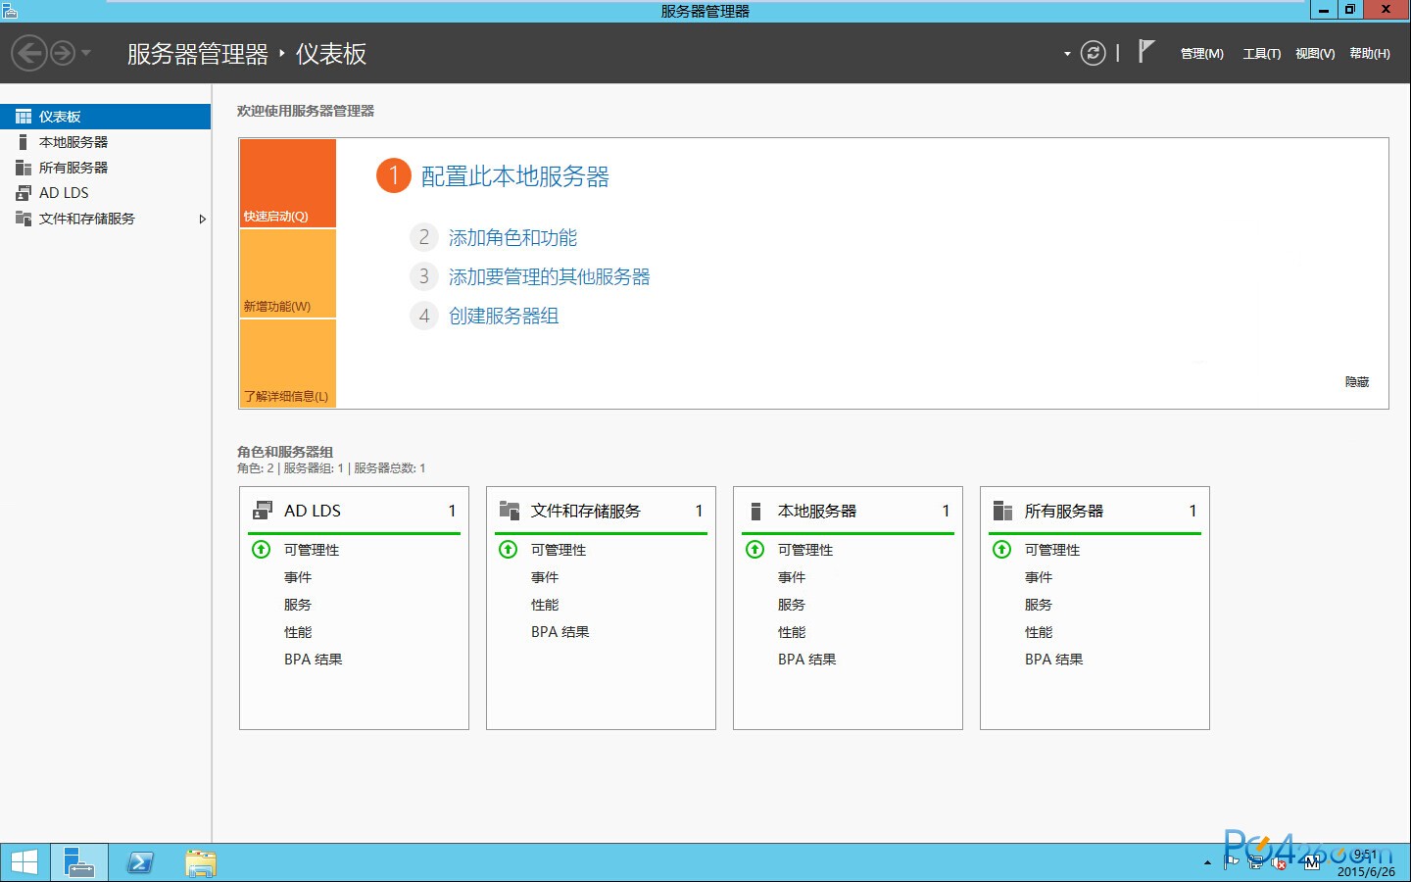Viewport: 1411px width, 882px height.
Task: Open notifications via the flag icon
Action: tap(1145, 51)
